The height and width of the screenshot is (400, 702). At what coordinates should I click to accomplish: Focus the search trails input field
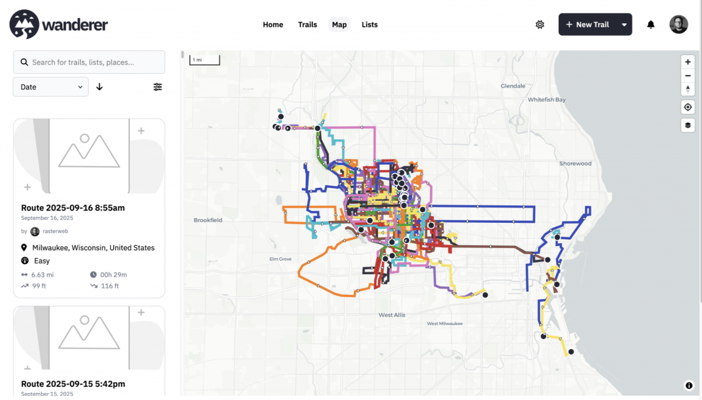pos(89,62)
